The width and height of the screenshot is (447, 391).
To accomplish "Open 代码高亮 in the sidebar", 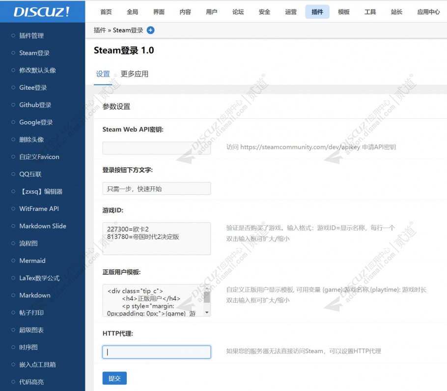I will (31, 382).
